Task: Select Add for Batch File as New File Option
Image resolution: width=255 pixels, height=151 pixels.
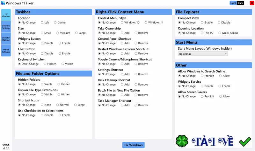Action: tap(125, 95)
